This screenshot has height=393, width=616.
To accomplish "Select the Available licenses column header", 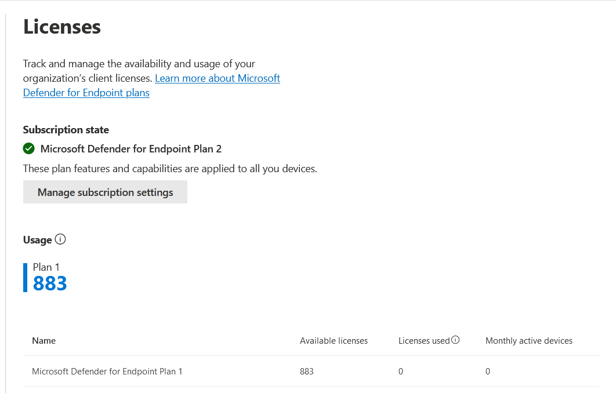I will click(334, 341).
